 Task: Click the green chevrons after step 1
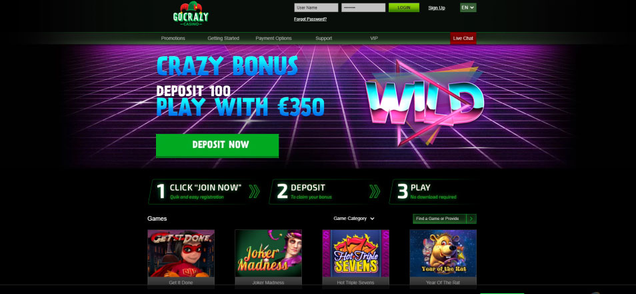coord(254,191)
